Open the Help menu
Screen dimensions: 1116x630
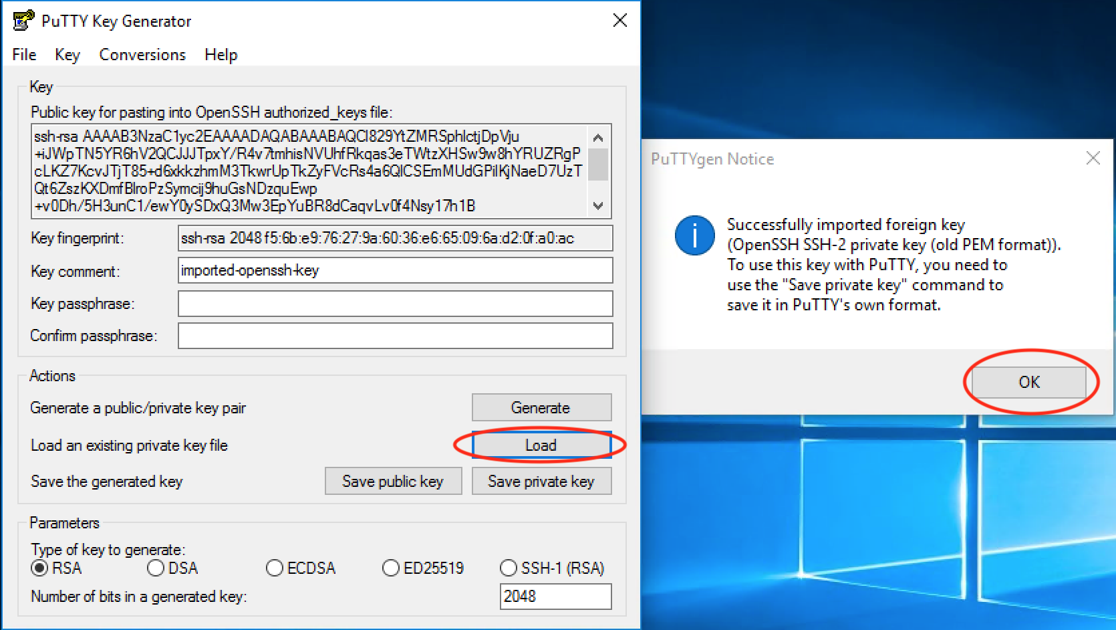coord(221,55)
